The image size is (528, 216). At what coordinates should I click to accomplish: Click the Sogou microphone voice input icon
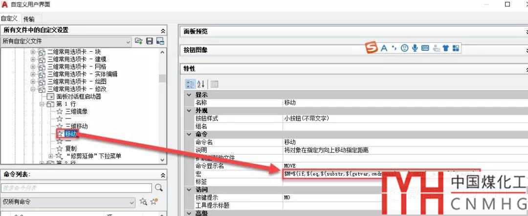click(415, 48)
